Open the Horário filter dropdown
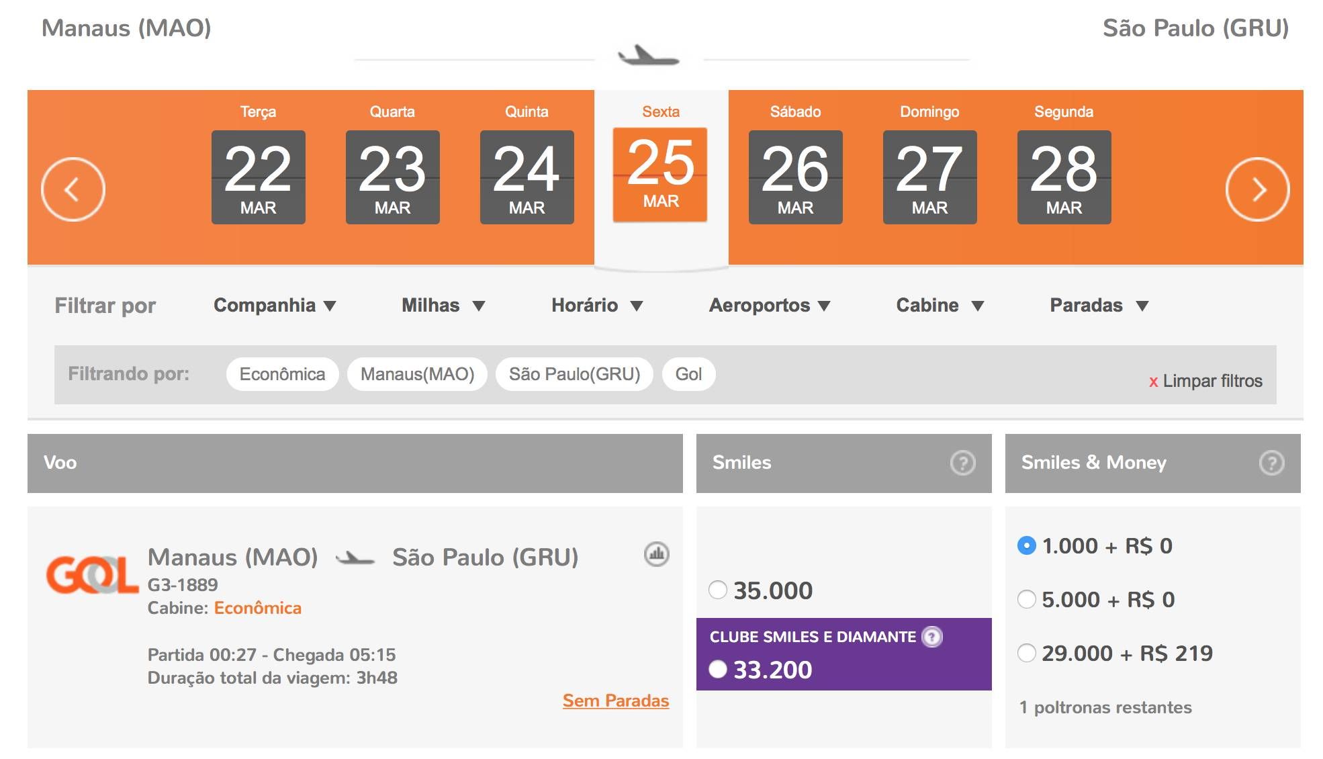The height and width of the screenshot is (759, 1323). point(596,306)
